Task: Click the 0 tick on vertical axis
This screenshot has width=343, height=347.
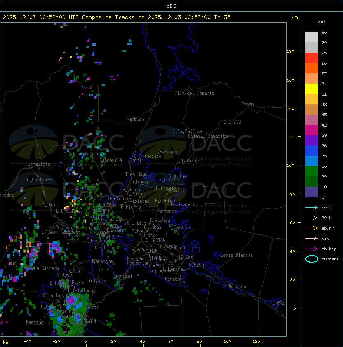Action: (x=294, y=309)
